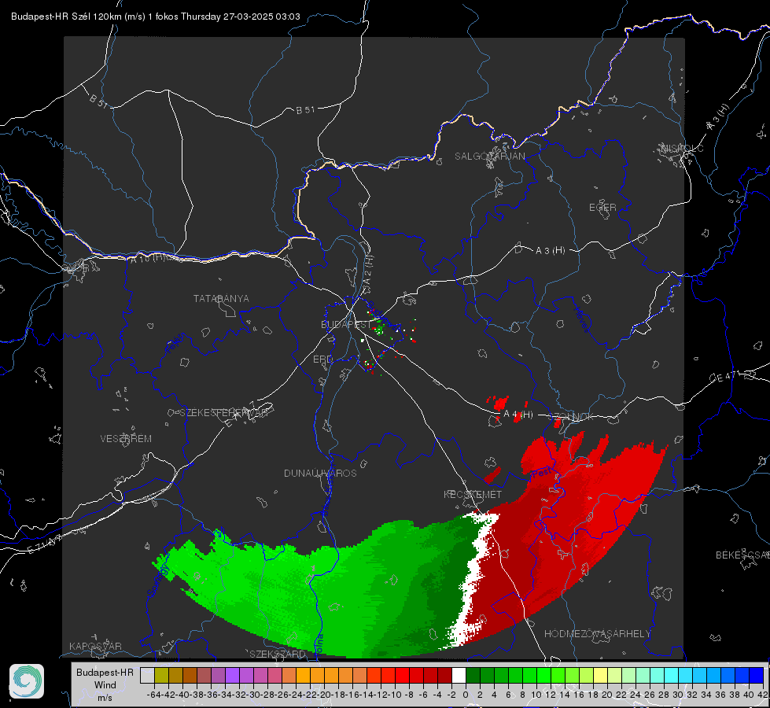Click the blue Tolna county label
The image size is (770, 708).
[319, 644]
